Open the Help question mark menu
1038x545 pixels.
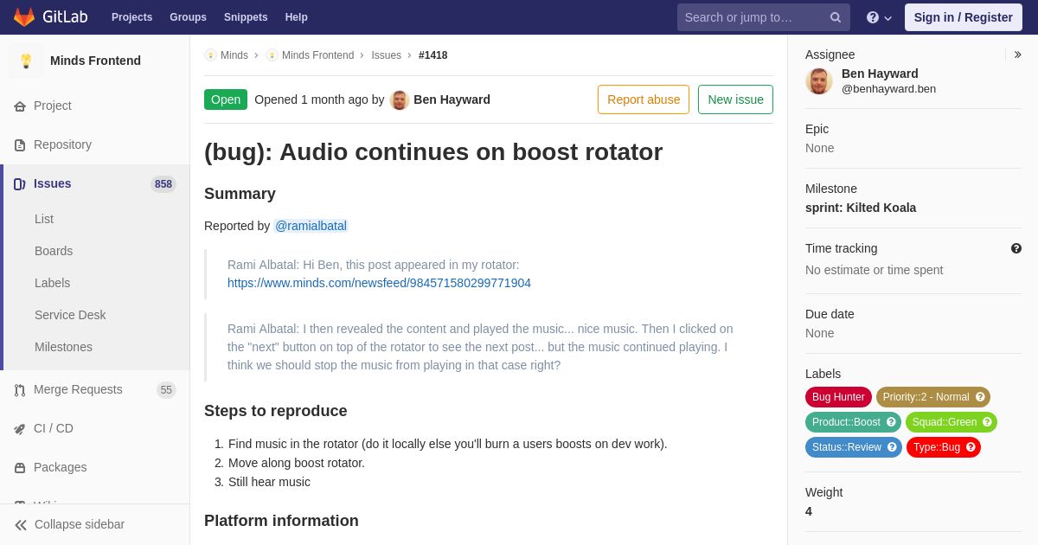(879, 17)
